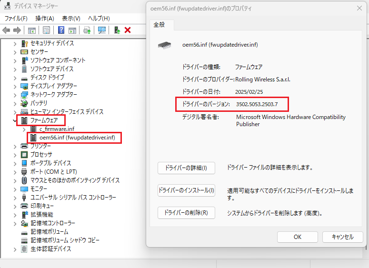Toggle the console tree pane toolbar icon
The image size is (369, 268).
pyautogui.click(x=32, y=30)
